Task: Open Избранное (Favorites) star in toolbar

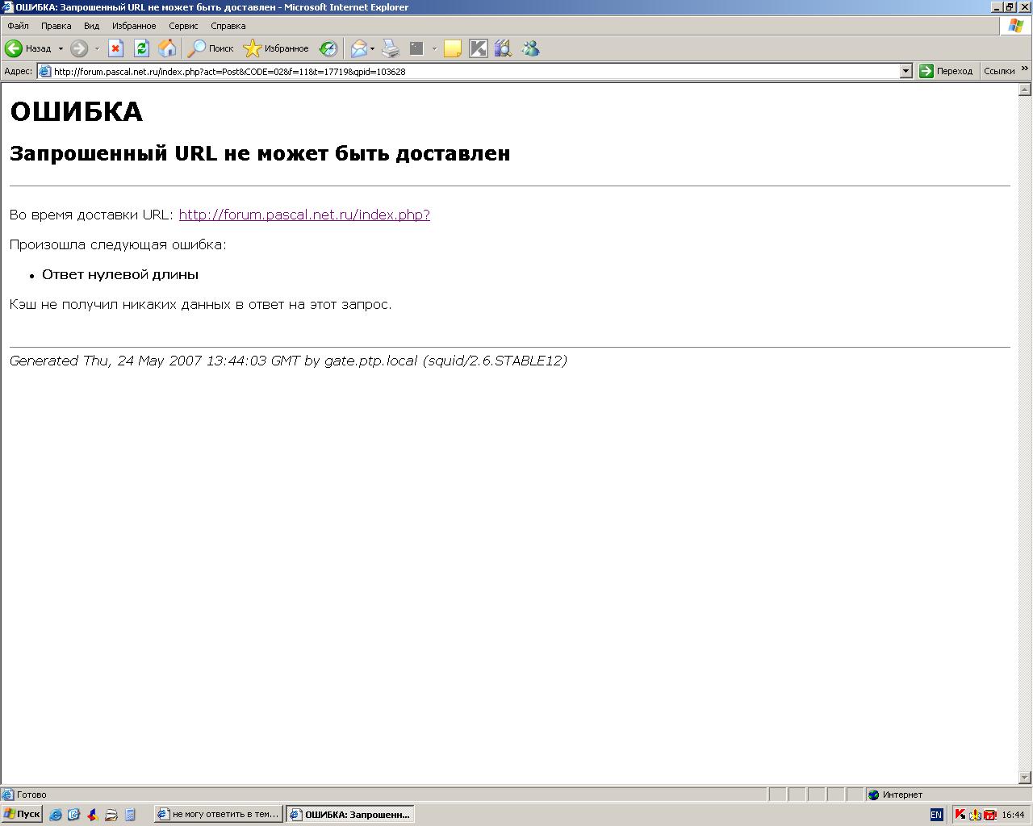Action: tap(276, 48)
